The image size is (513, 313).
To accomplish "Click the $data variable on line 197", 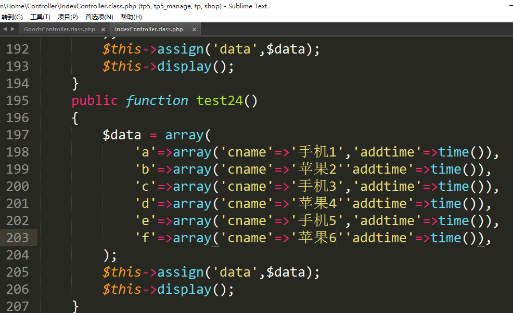I will pyautogui.click(x=122, y=135).
